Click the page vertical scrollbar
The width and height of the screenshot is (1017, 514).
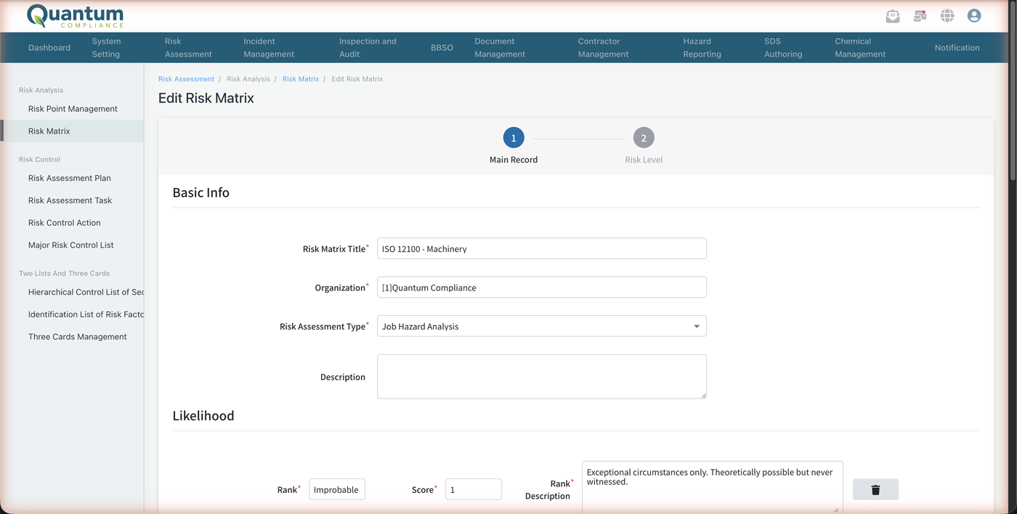point(1013,91)
